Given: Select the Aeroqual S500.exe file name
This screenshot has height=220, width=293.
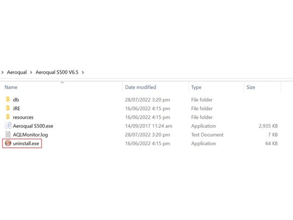Looking at the screenshot, I should [33, 126].
